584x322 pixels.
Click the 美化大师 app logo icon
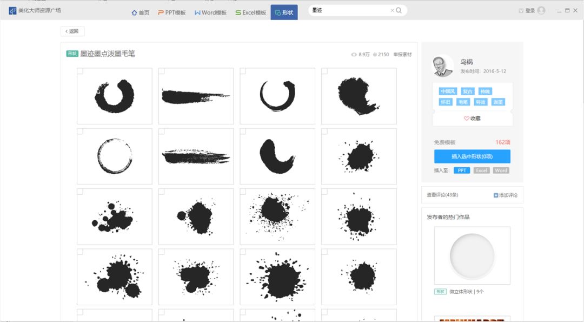(x=12, y=11)
